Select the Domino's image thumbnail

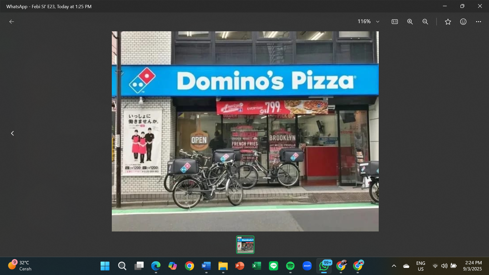click(x=245, y=245)
